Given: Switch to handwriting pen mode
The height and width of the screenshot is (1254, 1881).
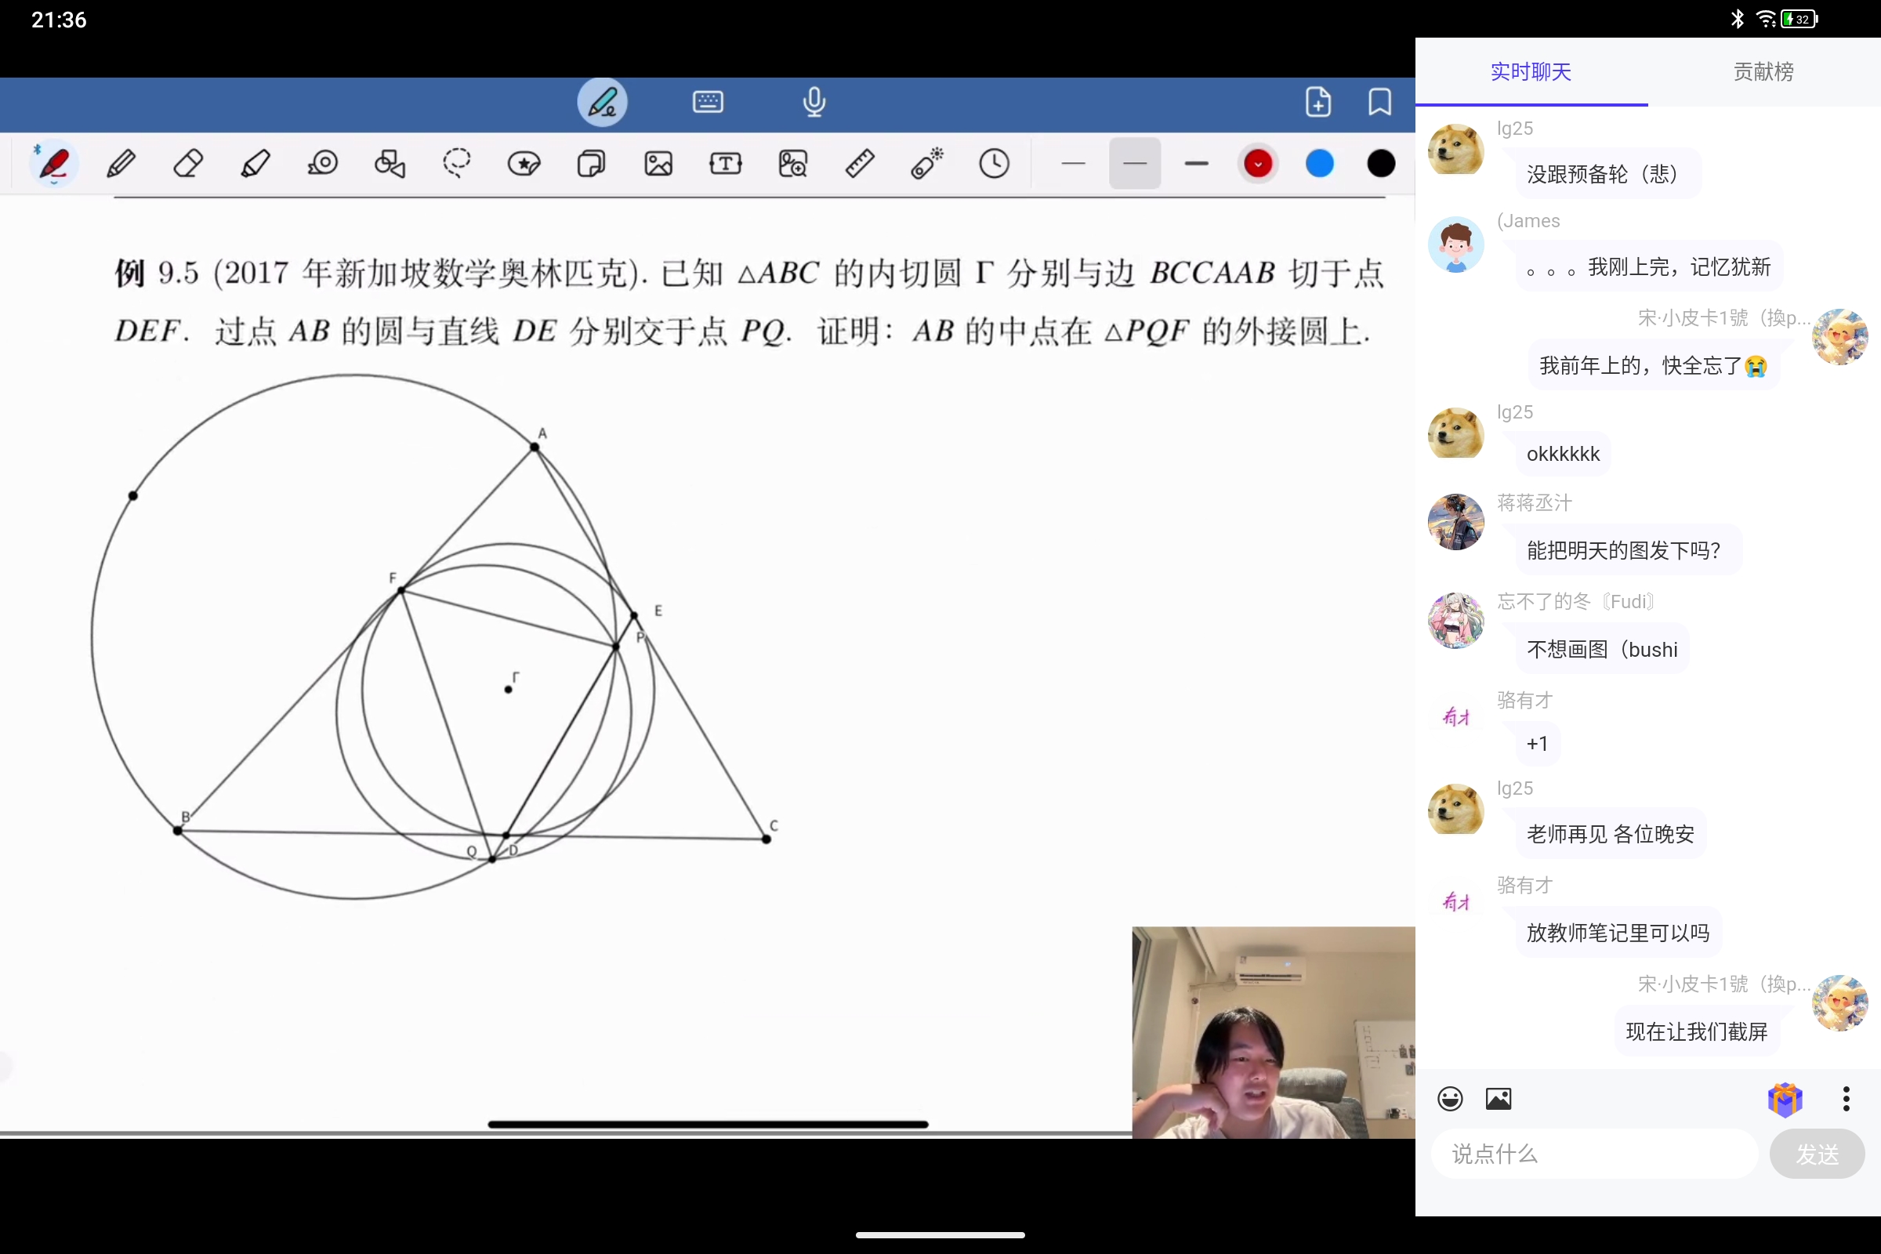Looking at the screenshot, I should pyautogui.click(x=602, y=103).
